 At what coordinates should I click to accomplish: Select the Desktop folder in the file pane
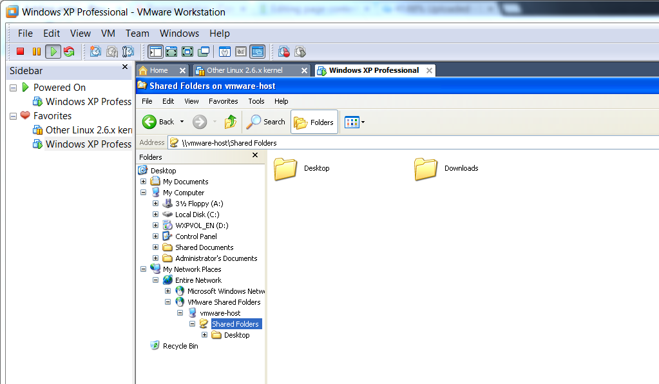[301, 168]
